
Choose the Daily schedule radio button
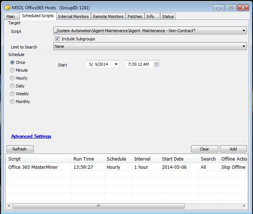coord(12,86)
